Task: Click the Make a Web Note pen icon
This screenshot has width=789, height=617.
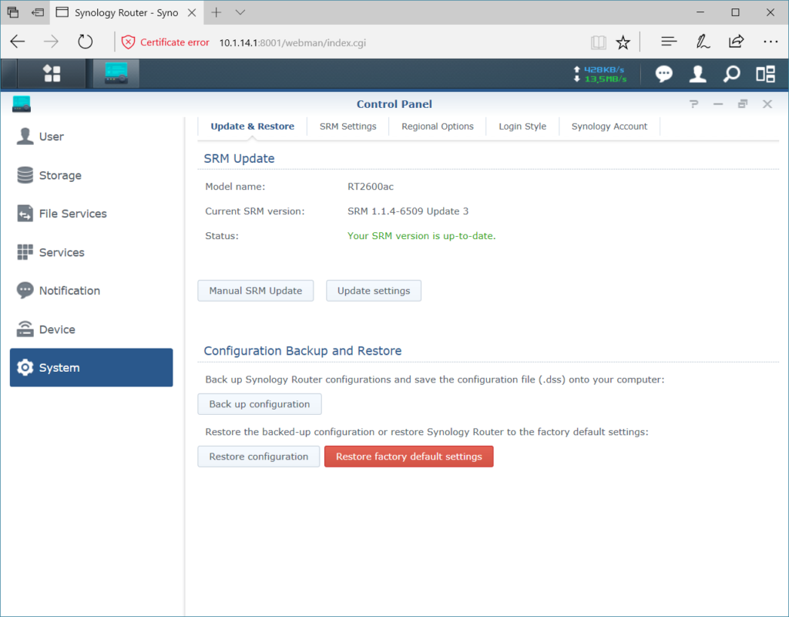Action: 703,42
